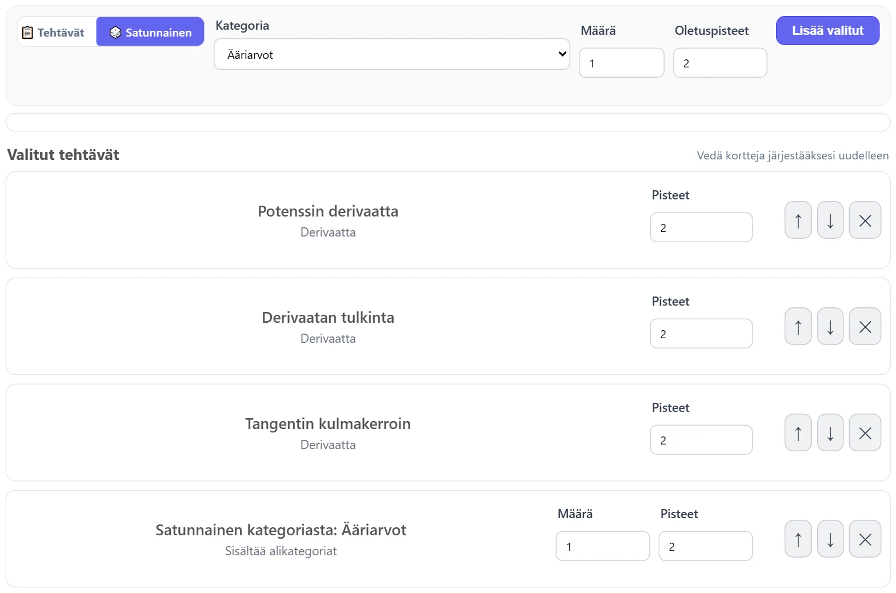Focus the Oletuspisteet input field
Screen dimensions: 896x593
click(720, 63)
